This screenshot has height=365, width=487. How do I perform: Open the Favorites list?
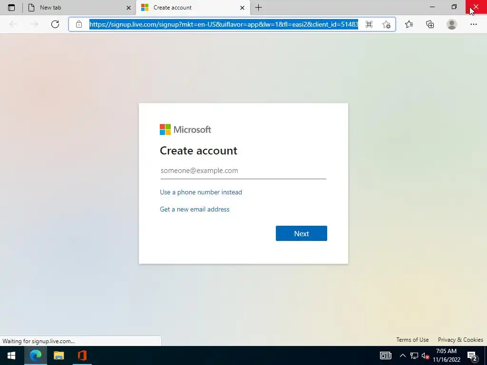[409, 24]
